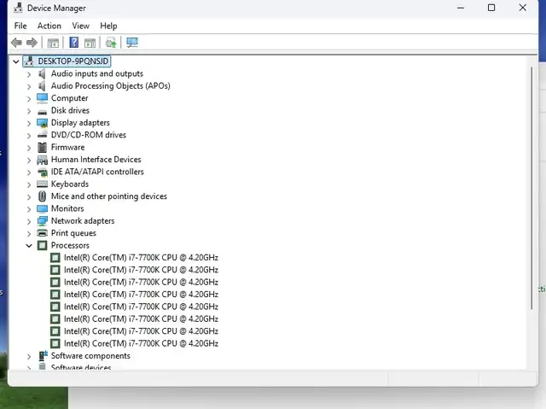Screen dimensions: 546x409
Task: Click the blue Help question mark icon
Action: pyautogui.click(x=74, y=43)
